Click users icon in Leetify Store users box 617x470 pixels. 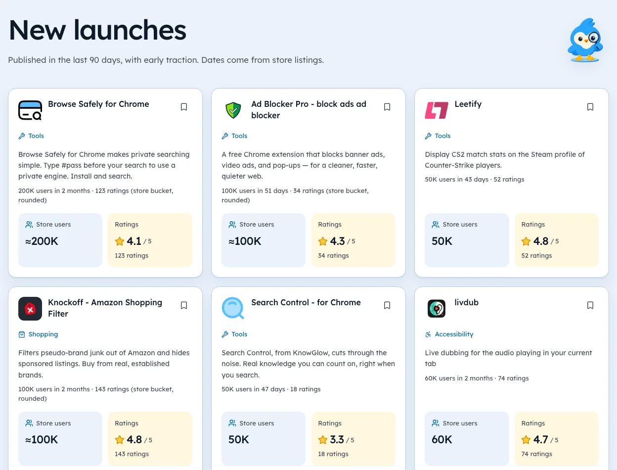click(436, 225)
